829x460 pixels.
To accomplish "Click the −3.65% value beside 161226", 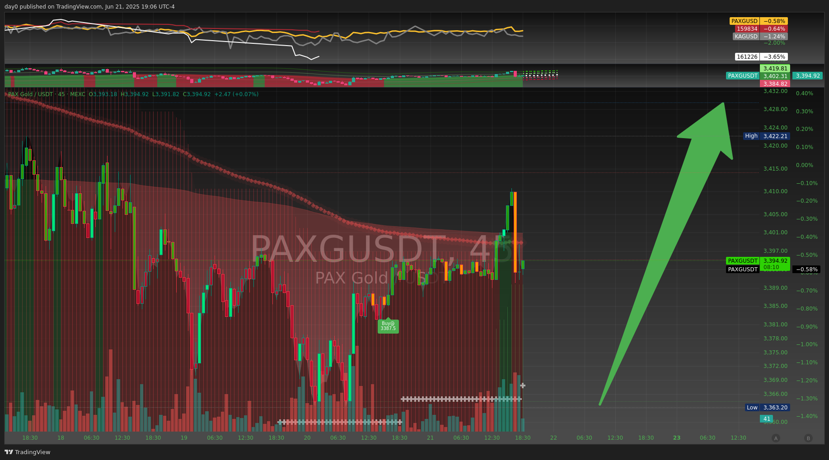I will pyautogui.click(x=774, y=57).
